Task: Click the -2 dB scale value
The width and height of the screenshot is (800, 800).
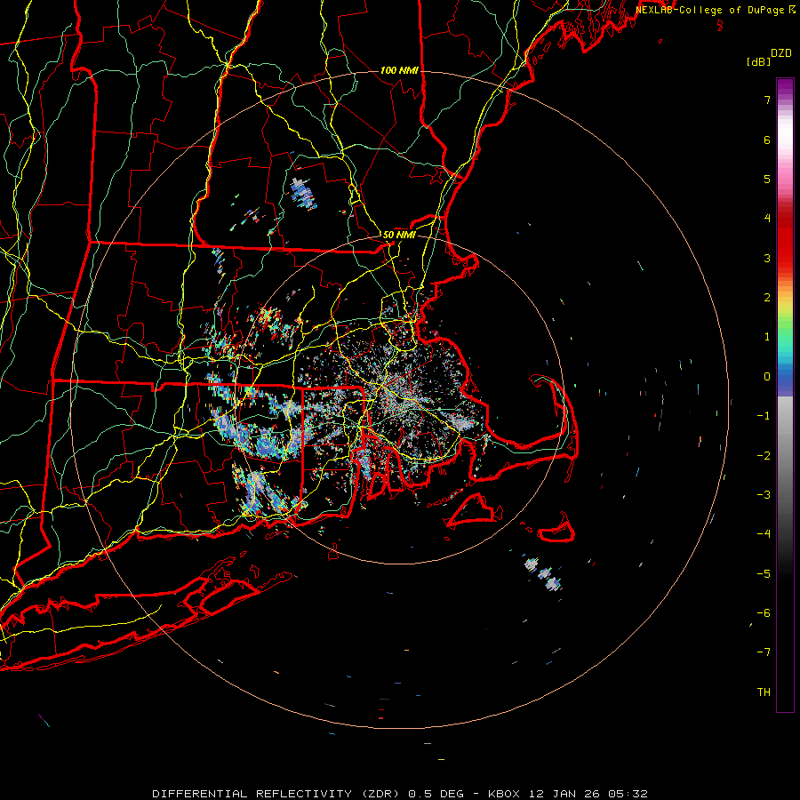Action: [764, 455]
